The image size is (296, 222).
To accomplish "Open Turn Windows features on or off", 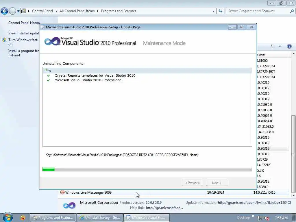I will tap(23, 42).
